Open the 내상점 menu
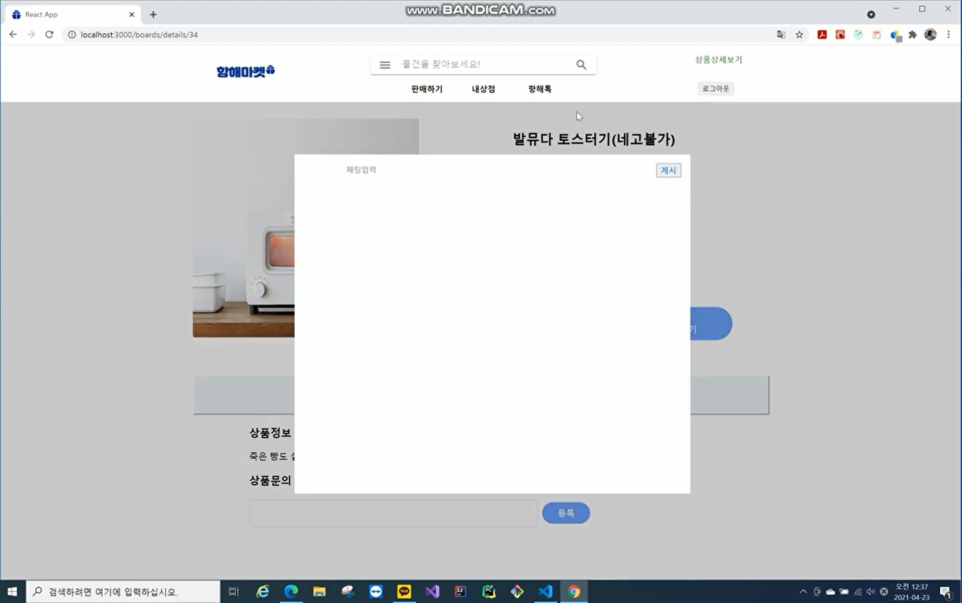This screenshot has width=962, height=603. pyautogui.click(x=483, y=89)
